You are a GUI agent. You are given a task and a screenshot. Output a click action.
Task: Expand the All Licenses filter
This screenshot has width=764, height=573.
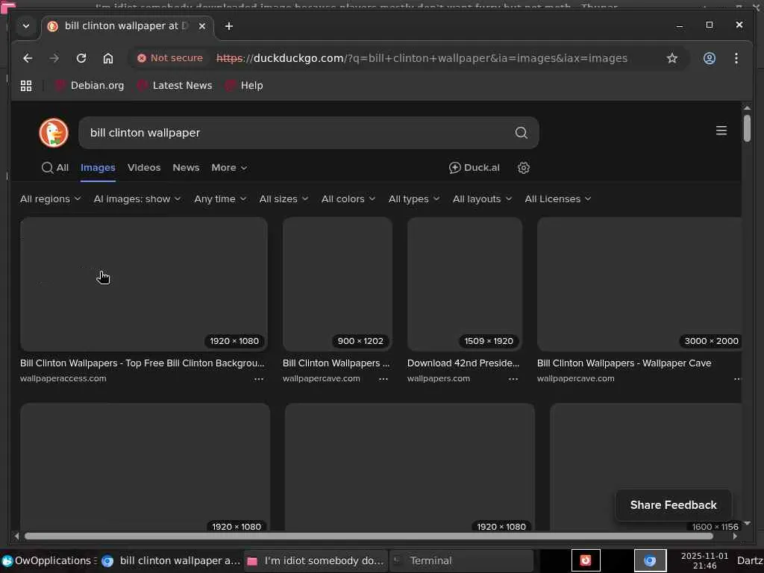(x=558, y=198)
